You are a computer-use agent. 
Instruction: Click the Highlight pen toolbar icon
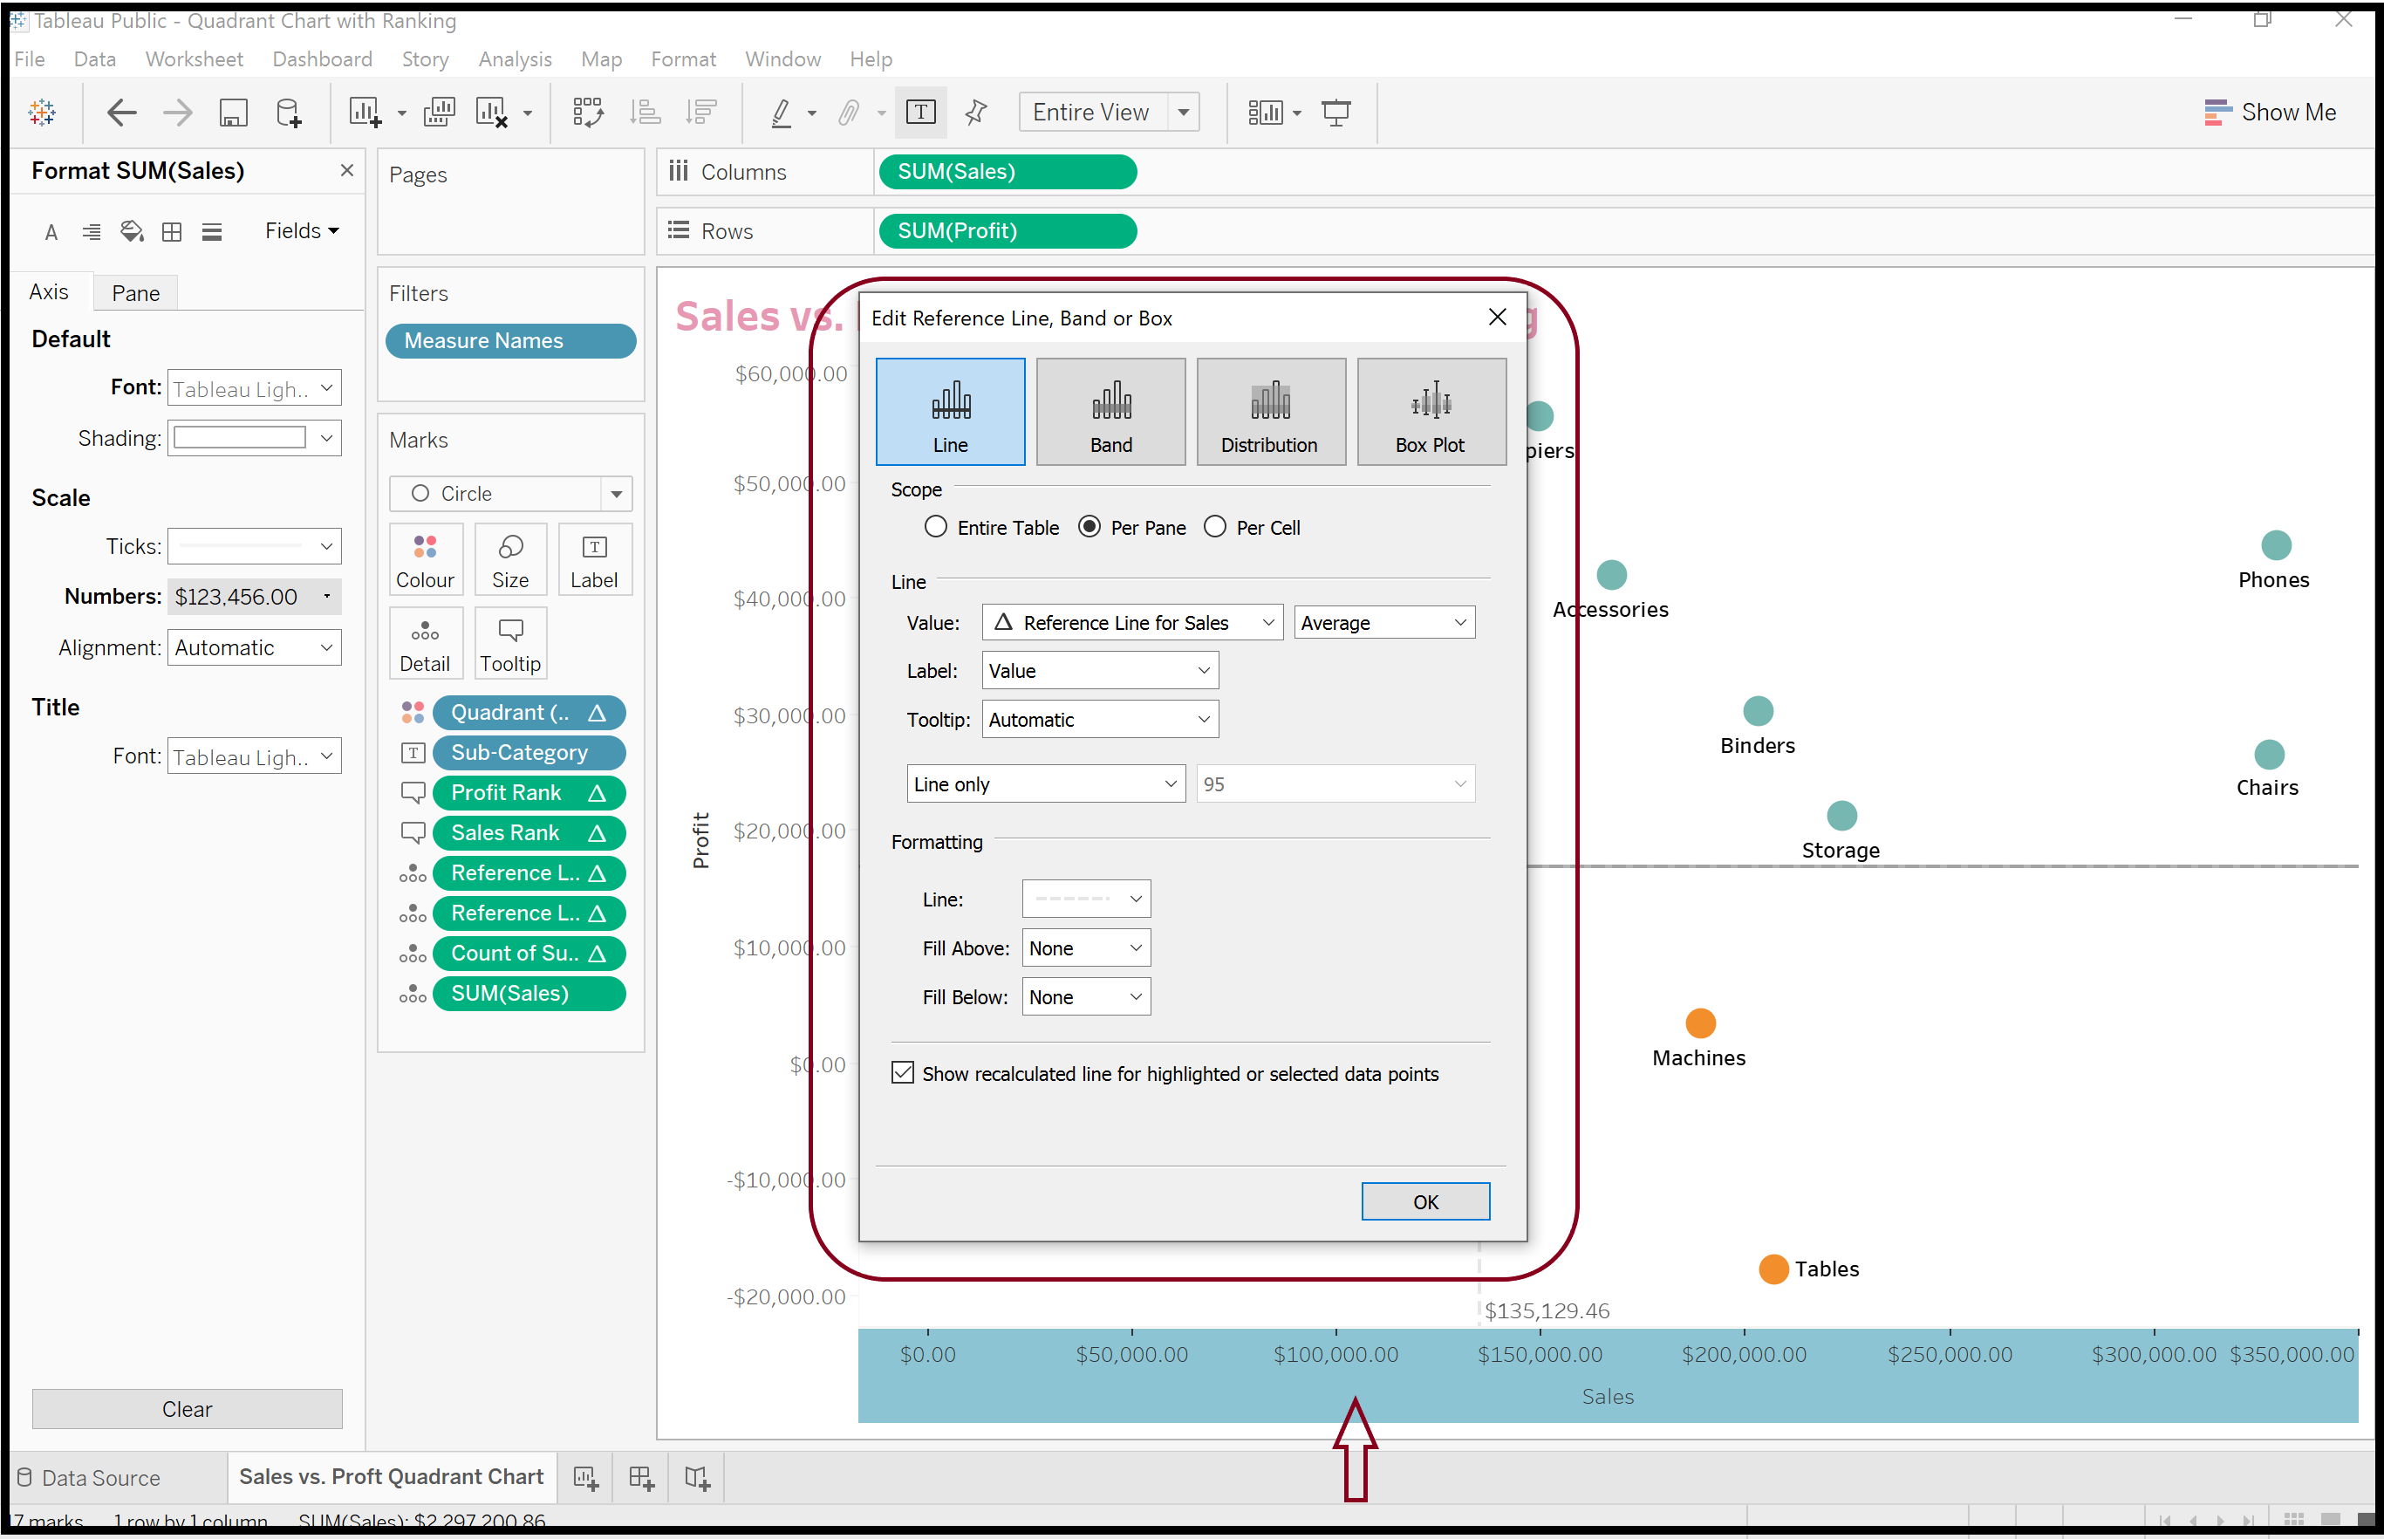[782, 113]
